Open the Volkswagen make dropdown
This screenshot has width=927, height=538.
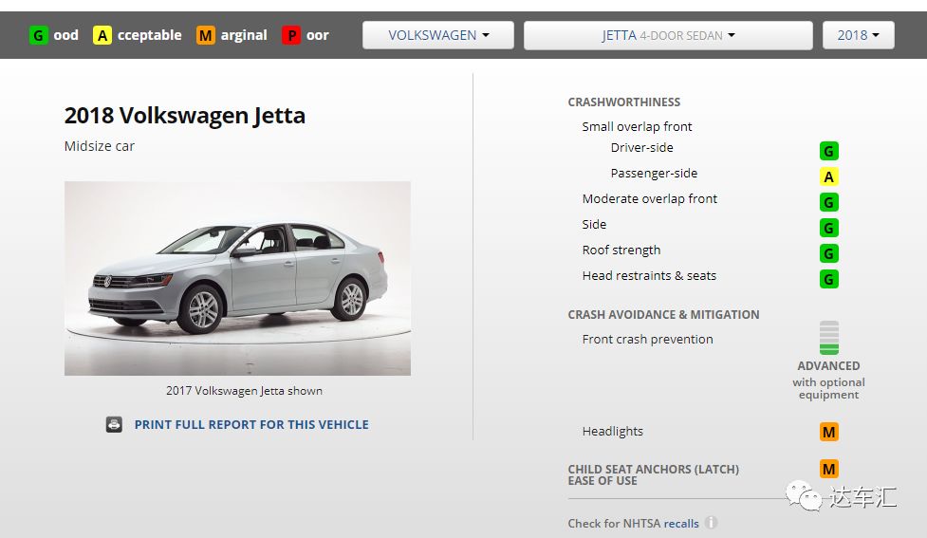coord(438,35)
